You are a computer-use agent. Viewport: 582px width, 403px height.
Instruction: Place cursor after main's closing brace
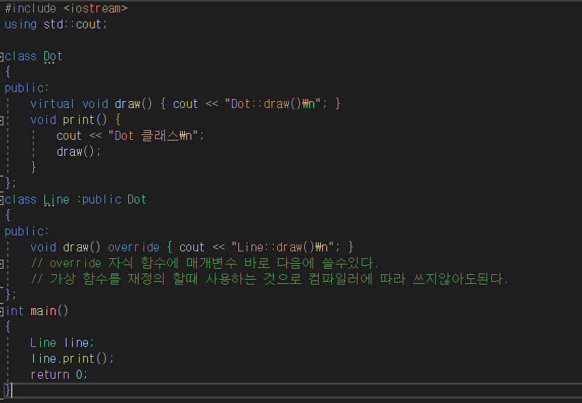tap(12, 391)
